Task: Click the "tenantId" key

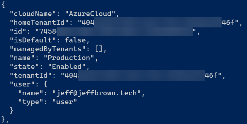Action: [31, 75]
